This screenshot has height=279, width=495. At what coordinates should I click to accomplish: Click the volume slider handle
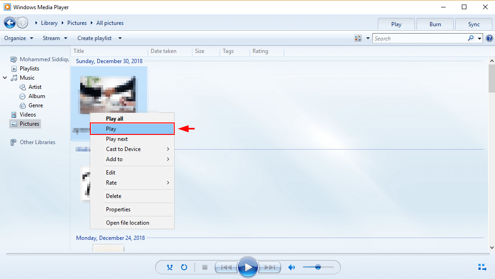[318, 267]
